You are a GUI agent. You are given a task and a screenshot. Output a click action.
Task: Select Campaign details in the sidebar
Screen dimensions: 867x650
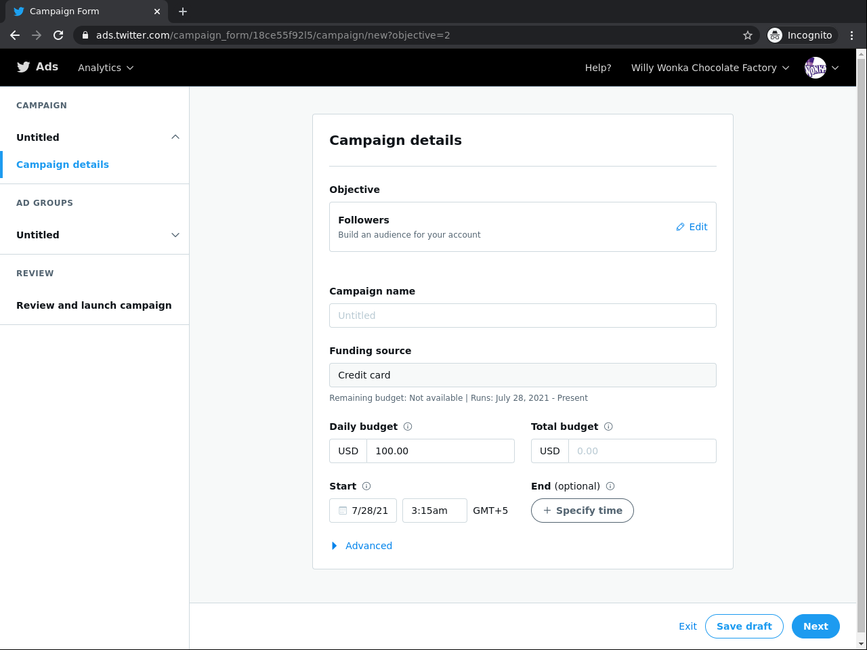[x=62, y=165]
